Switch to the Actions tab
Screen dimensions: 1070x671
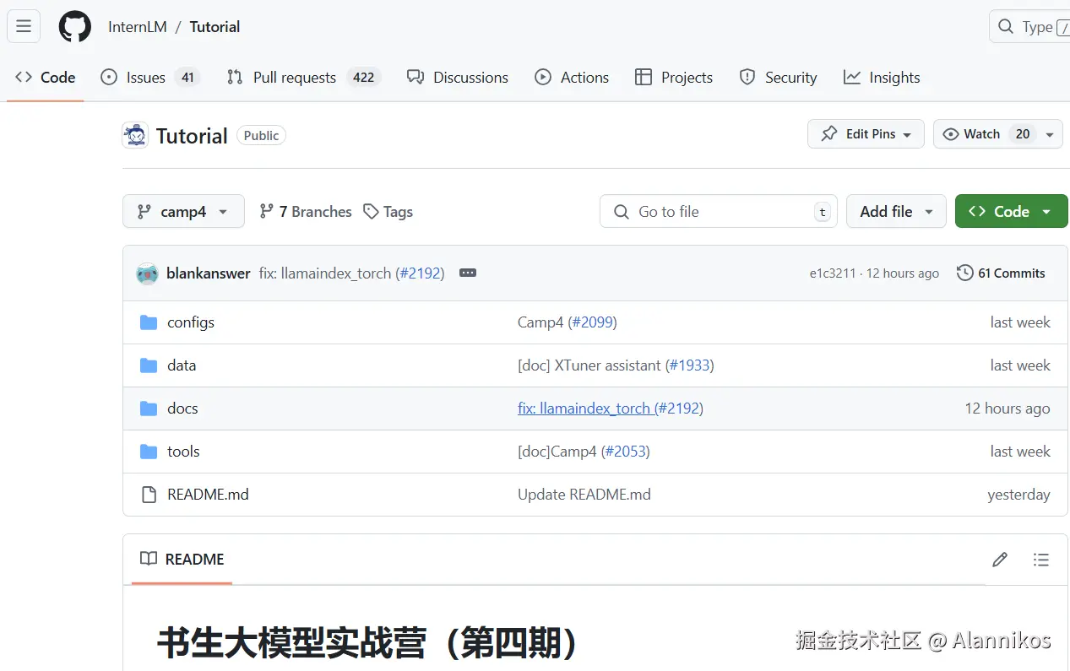pos(572,77)
